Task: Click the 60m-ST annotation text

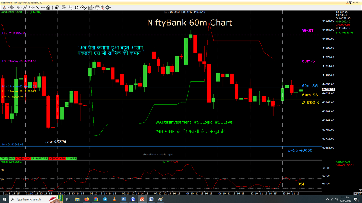Action: point(309,61)
